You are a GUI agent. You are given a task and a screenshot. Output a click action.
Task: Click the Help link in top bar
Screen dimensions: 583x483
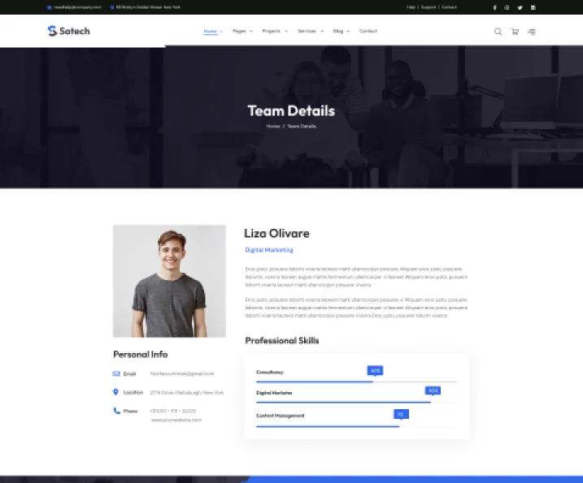pos(411,7)
